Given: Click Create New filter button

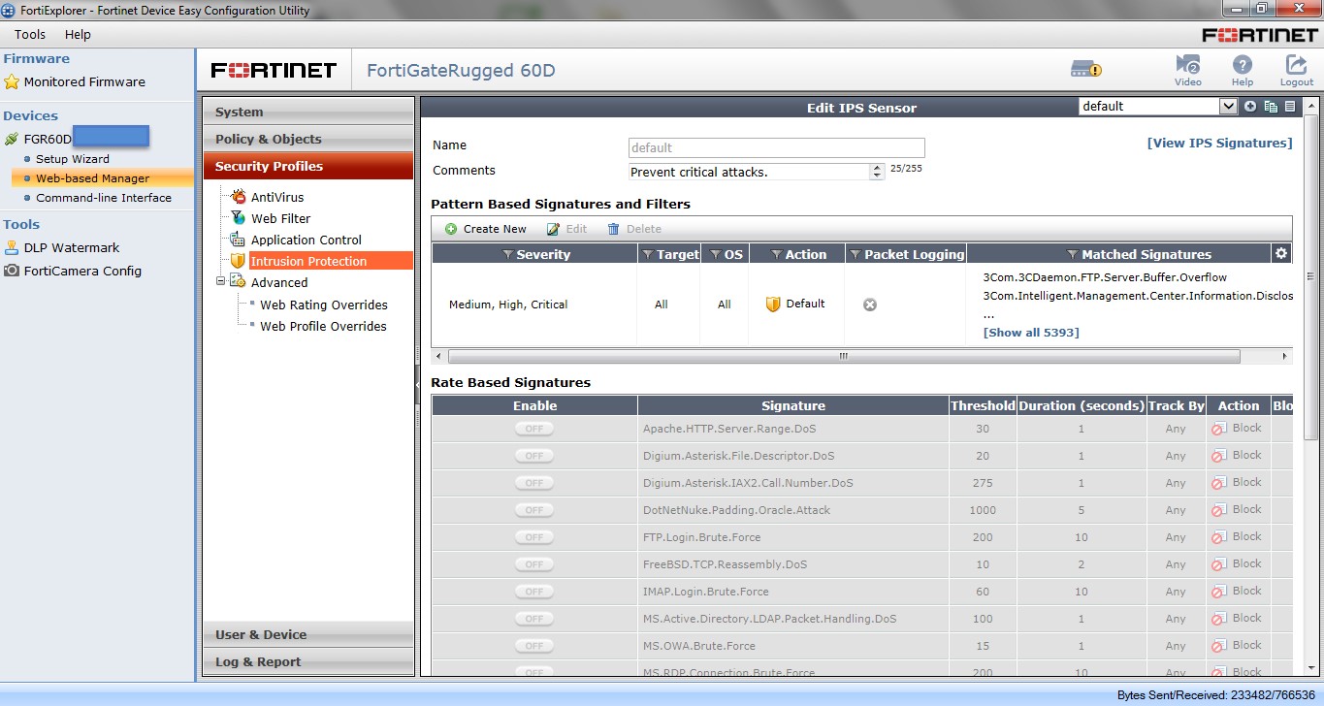Looking at the screenshot, I should coord(486,229).
